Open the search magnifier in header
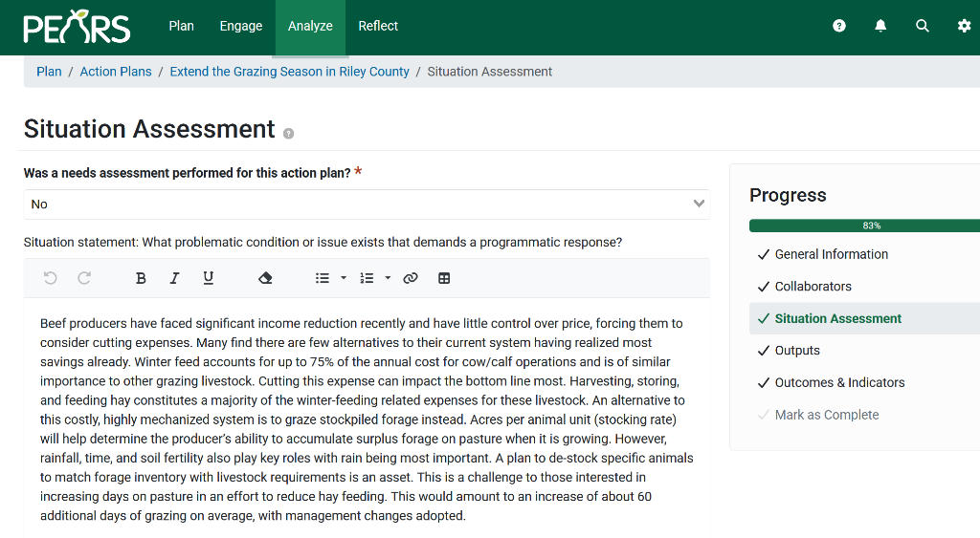 (x=923, y=26)
